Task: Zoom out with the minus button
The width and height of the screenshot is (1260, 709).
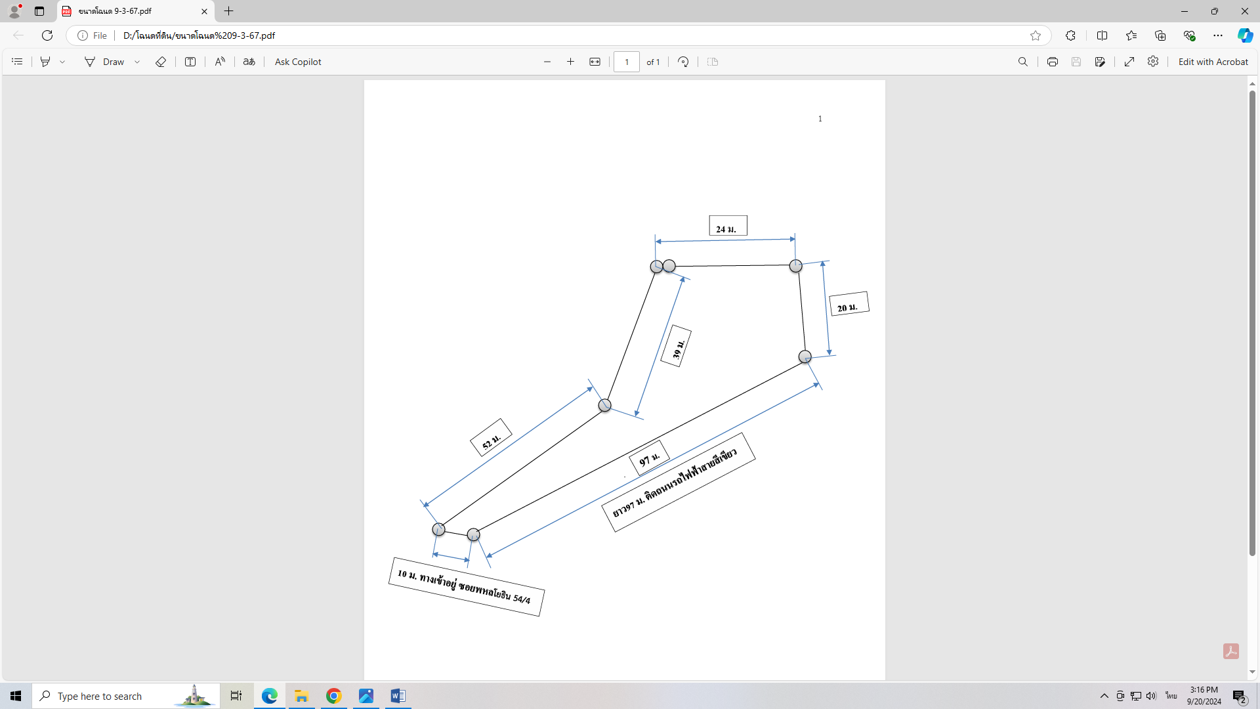Action: pos(547,62)
